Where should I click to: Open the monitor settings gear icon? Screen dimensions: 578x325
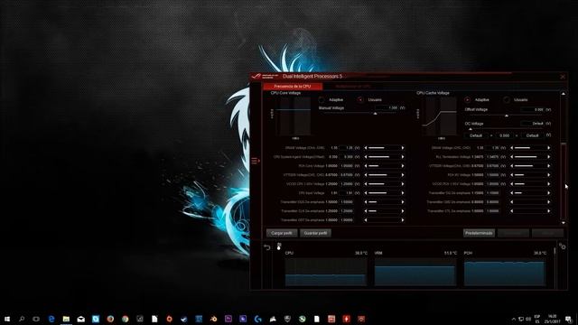tap(562, 246)
